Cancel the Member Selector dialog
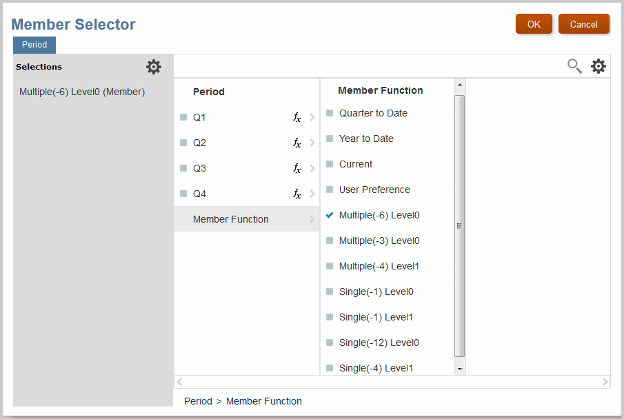This screenshot has width=624, height=419. click(x=583, y=24)
